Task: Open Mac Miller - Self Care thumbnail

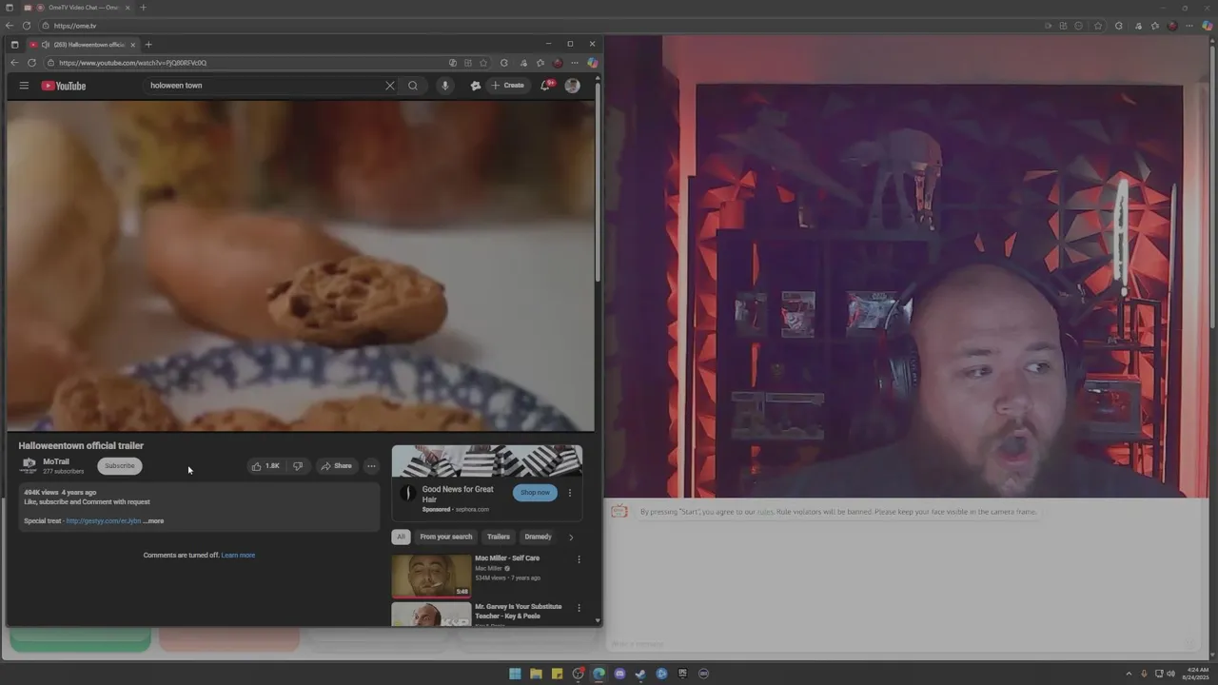Action: [x=431, y=577]
